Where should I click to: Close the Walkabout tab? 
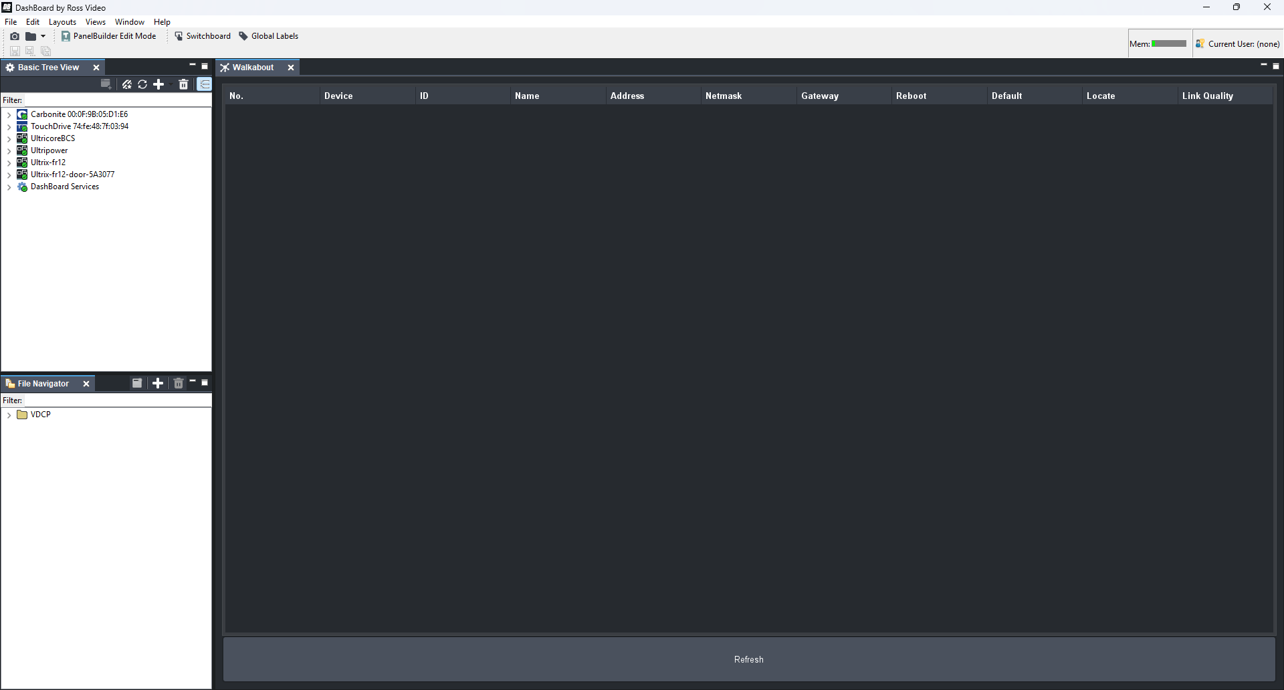tap(291, 68)
